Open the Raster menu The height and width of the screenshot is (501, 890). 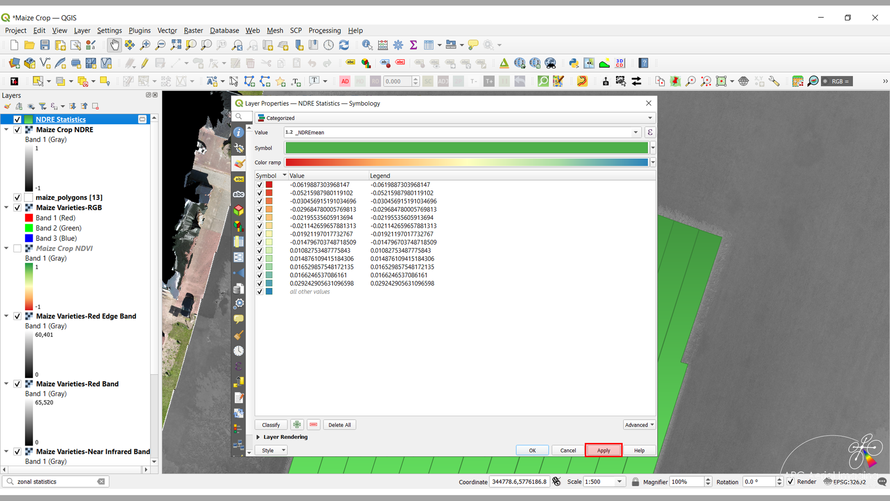pos(193,30)
